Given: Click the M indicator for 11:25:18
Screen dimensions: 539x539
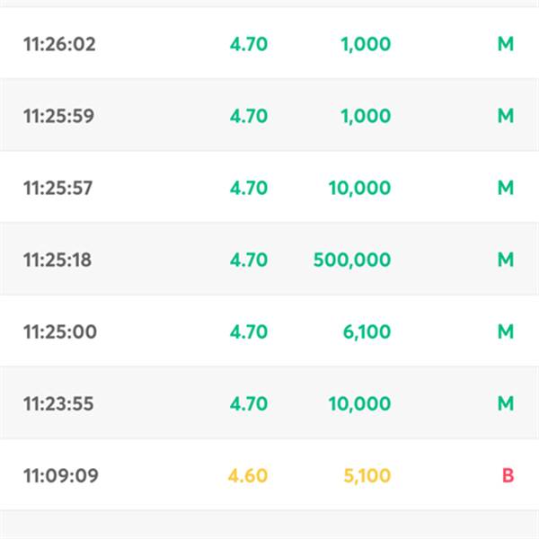Looking at the screenshot, I should (x=506, y=260).
